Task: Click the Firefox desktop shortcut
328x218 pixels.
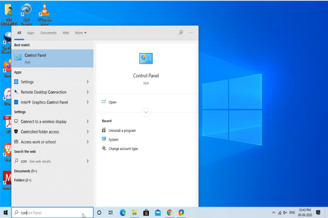Action: 7,69
